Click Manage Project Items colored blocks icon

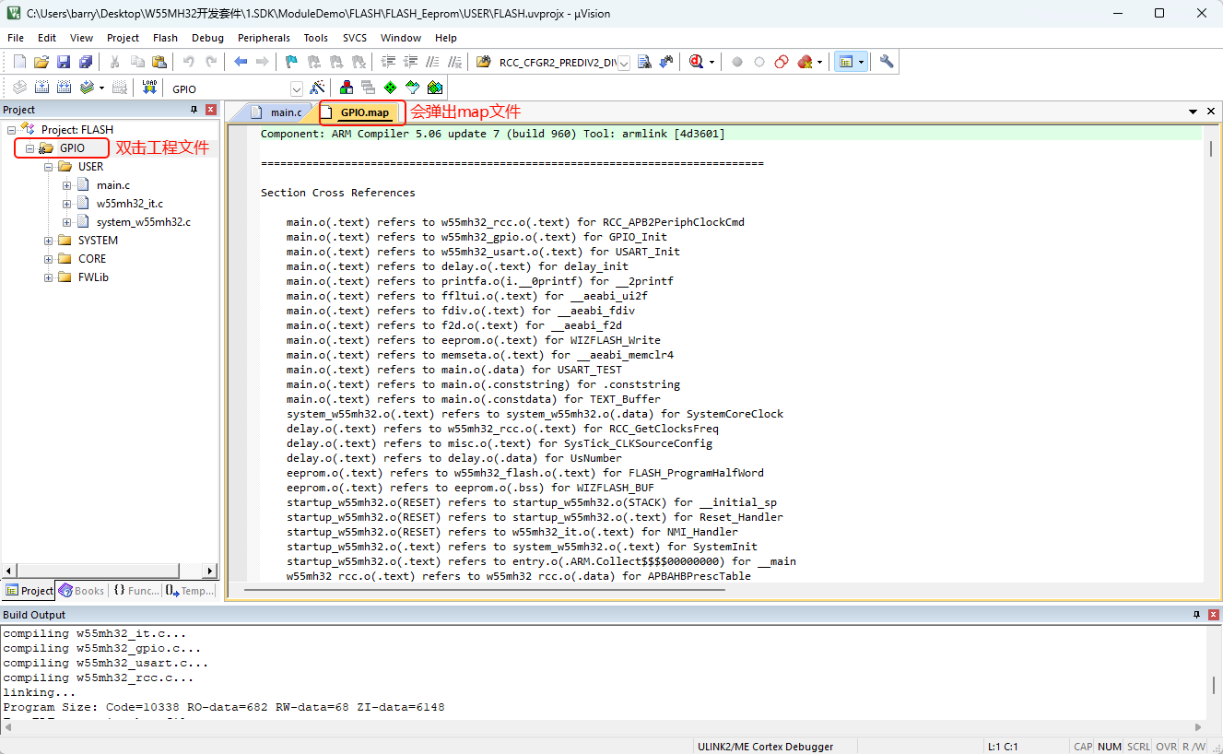tap(347, 88)
